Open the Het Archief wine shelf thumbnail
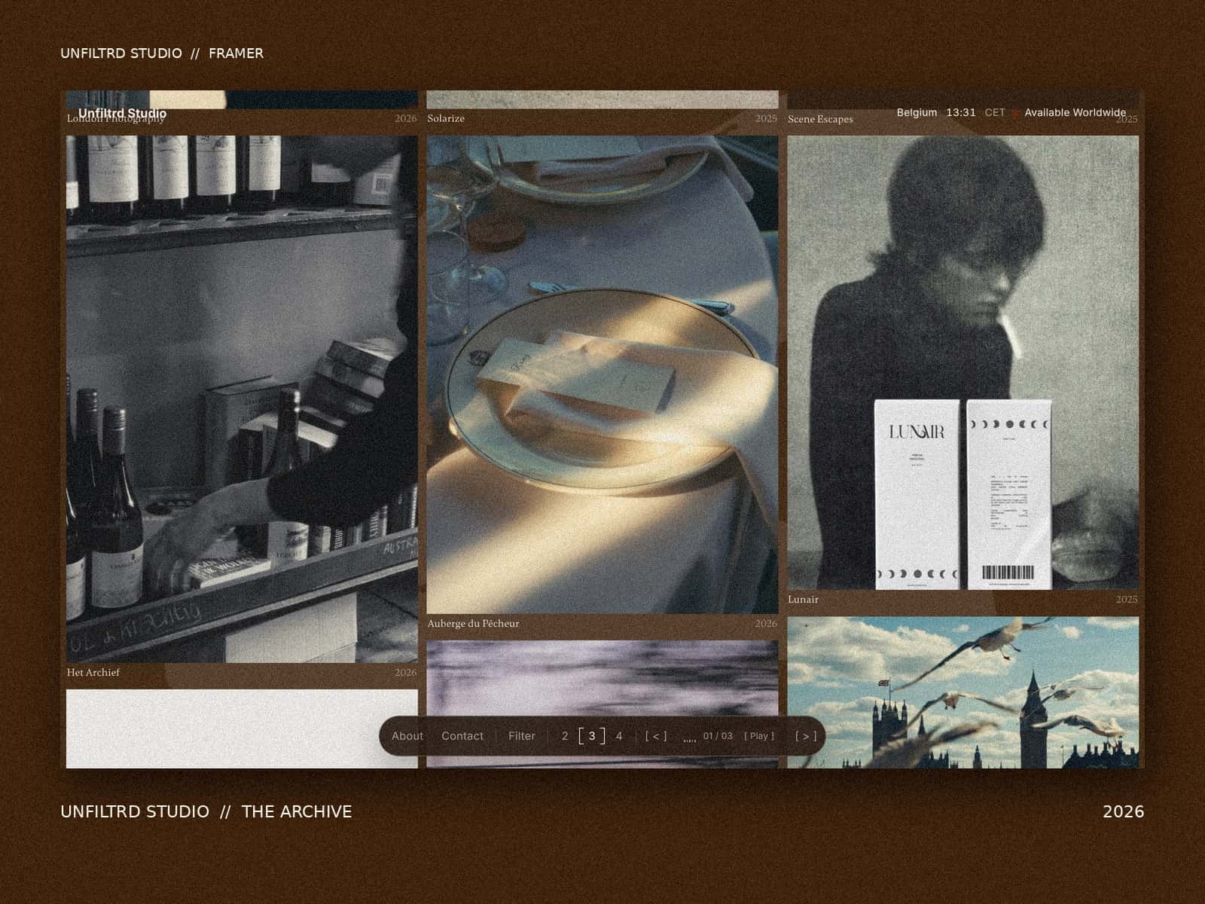The width and height of the screenshot is (1205, 904). point(242,399)
